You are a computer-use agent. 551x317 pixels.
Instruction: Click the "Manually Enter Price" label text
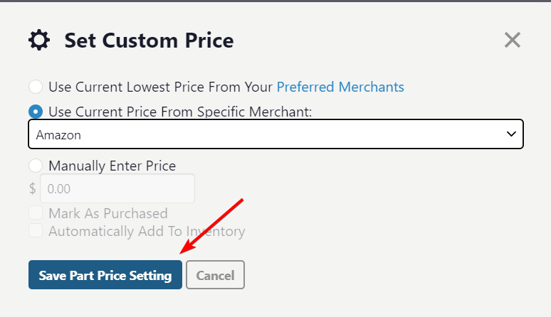pos(112,166)
